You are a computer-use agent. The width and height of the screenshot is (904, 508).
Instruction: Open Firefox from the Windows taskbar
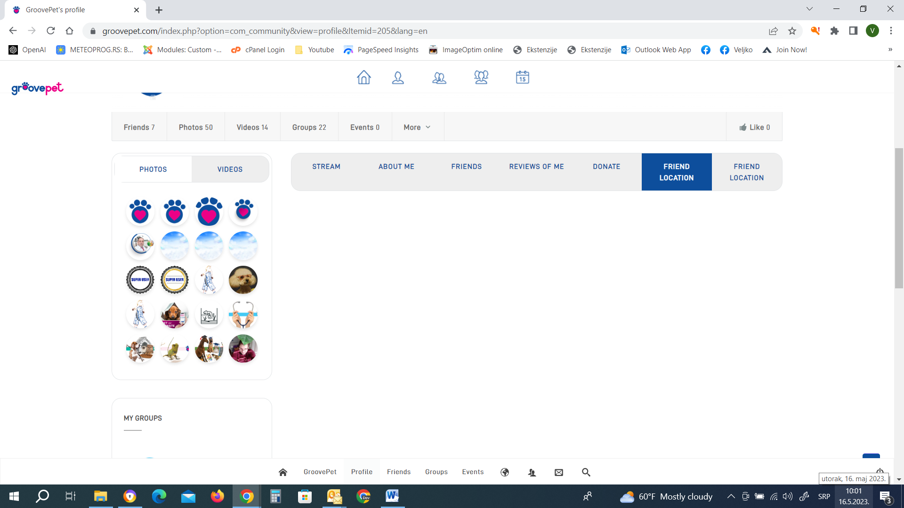[x=218, y=496]
